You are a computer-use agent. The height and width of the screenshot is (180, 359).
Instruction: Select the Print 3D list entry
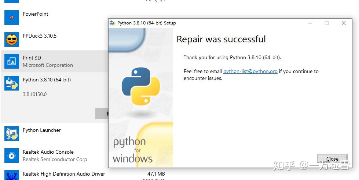click(32, 58)
